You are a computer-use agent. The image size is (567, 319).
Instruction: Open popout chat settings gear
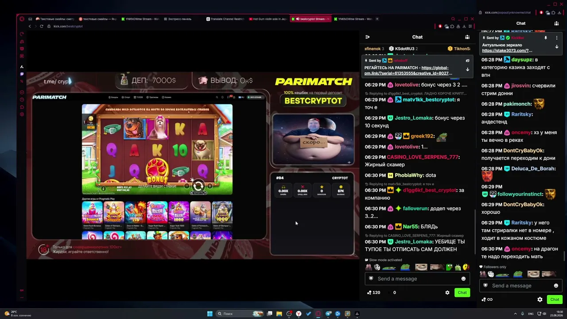point(540,300)
